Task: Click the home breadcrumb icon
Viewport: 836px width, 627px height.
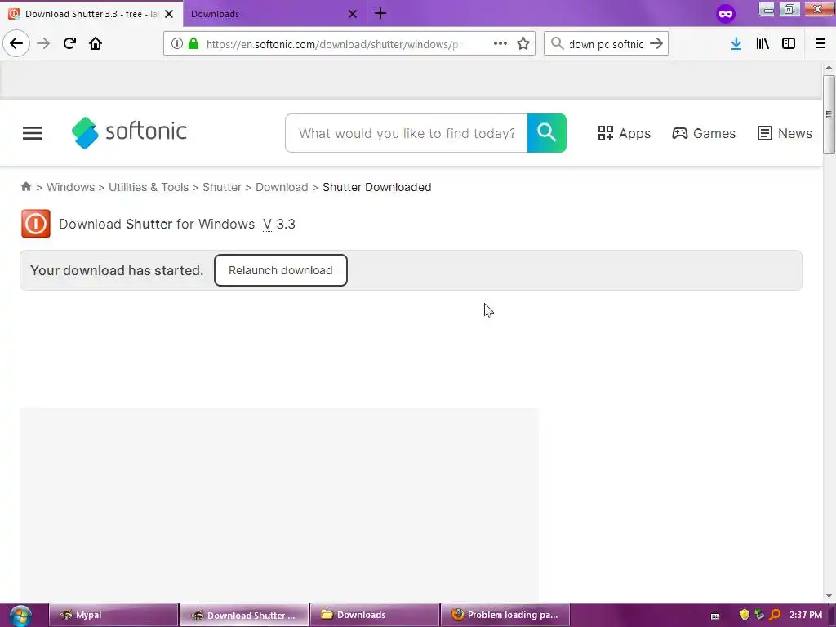Action: [25, 187]
